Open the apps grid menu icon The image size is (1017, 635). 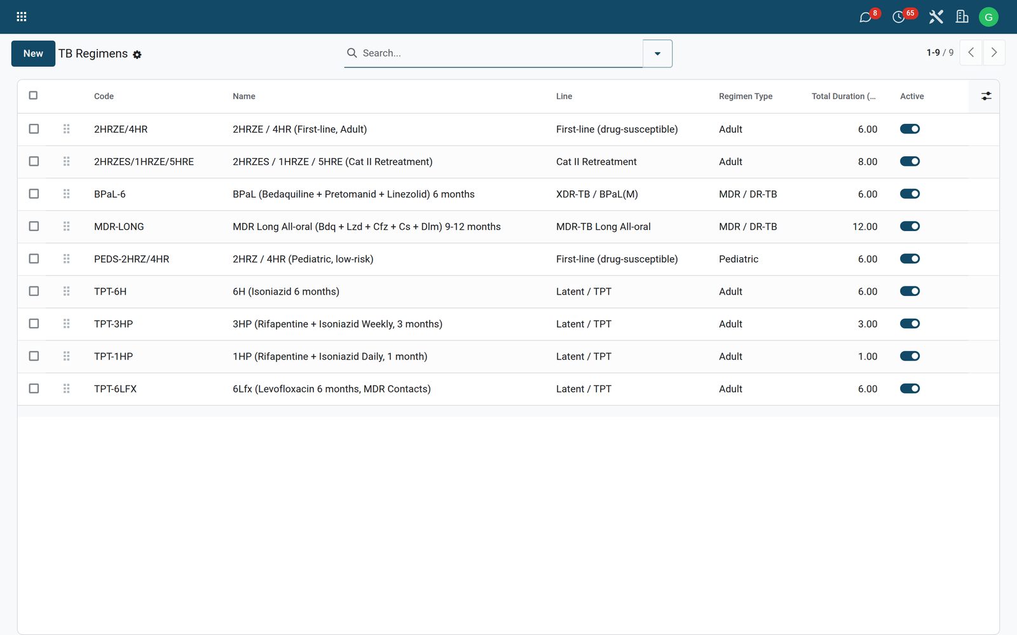pos(21,17)
